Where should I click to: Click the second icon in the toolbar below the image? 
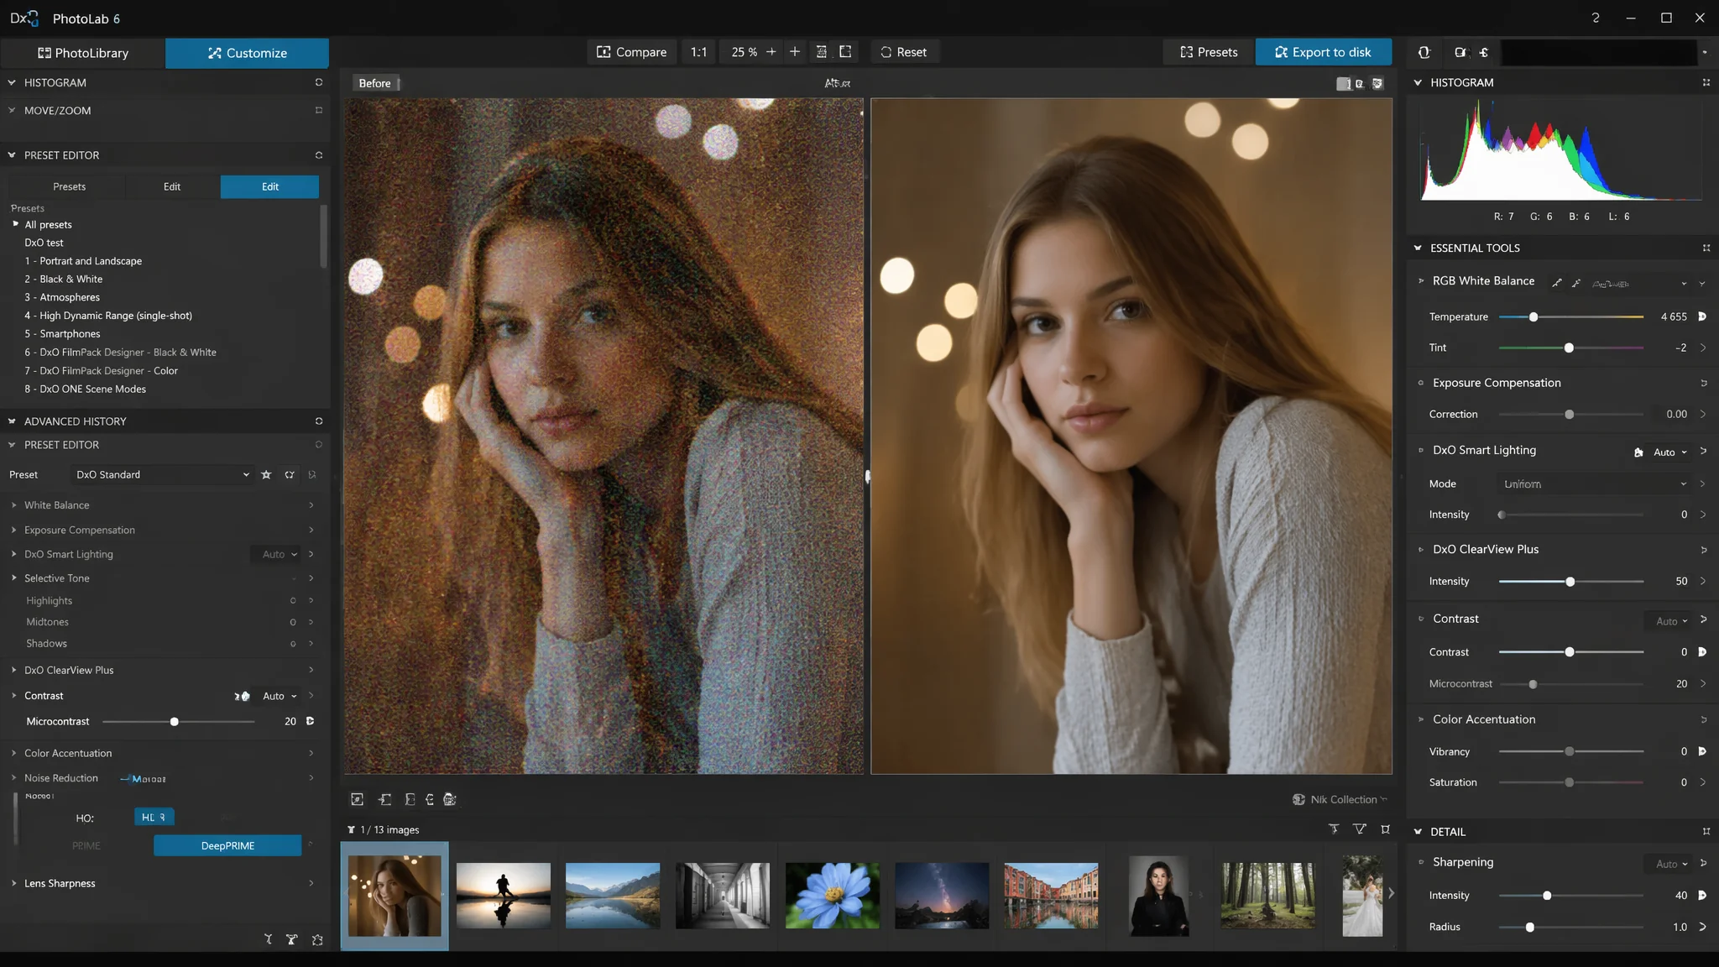pos(384,800)
